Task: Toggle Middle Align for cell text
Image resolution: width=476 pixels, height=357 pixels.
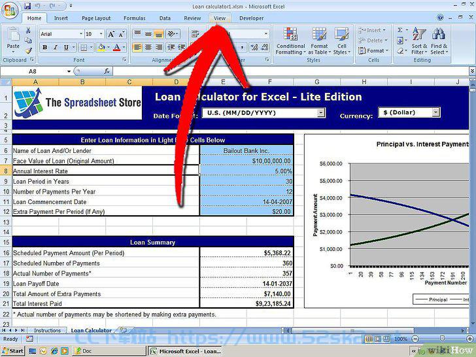Action: (x=148, y=34)
